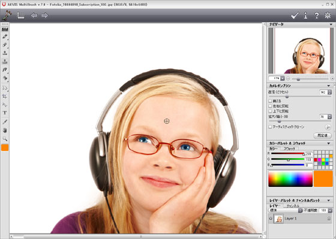Select the upper Clone Stamp tool
This screenshot has width=336, height=239.
pyautogui.click(x=5, y=53)
